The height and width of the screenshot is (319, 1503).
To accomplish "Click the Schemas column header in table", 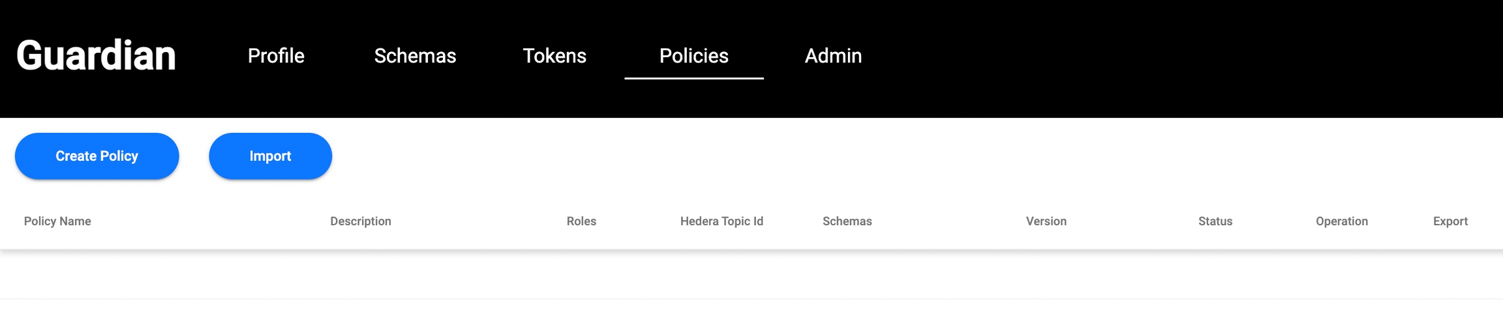I will [x=847, y=221].
